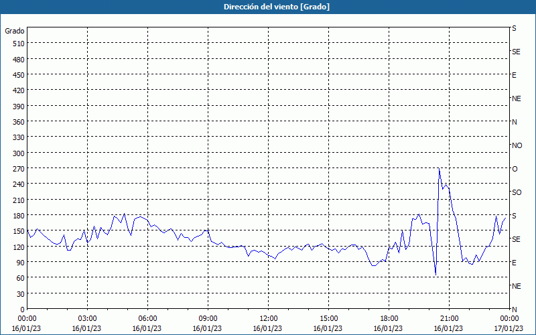The width and height of the screenshot is (536, 335).
Task: Click the 270 degree axis value
Action: pos(19,169)
